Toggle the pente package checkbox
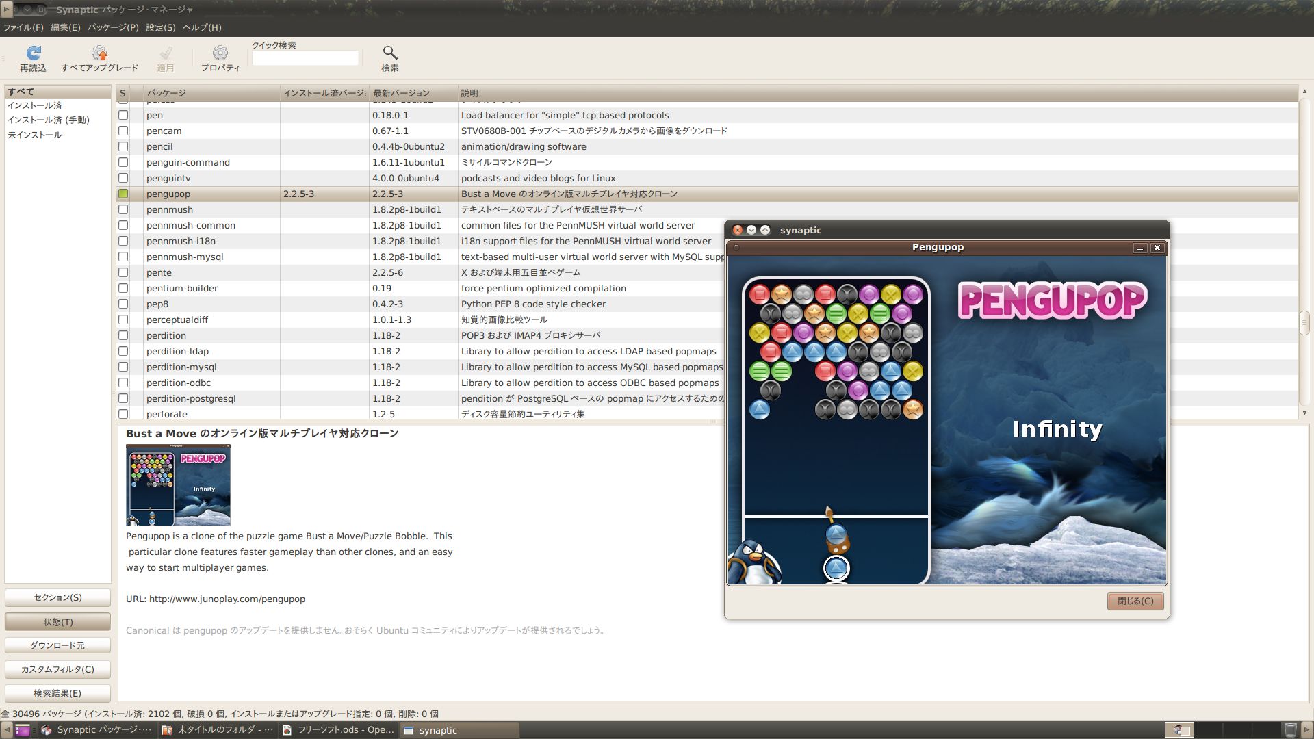The height and width of the screenshot is (739, 1314). (123, 272)
